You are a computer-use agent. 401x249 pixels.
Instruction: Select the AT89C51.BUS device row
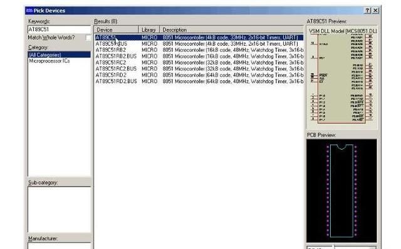pos(199,44)
